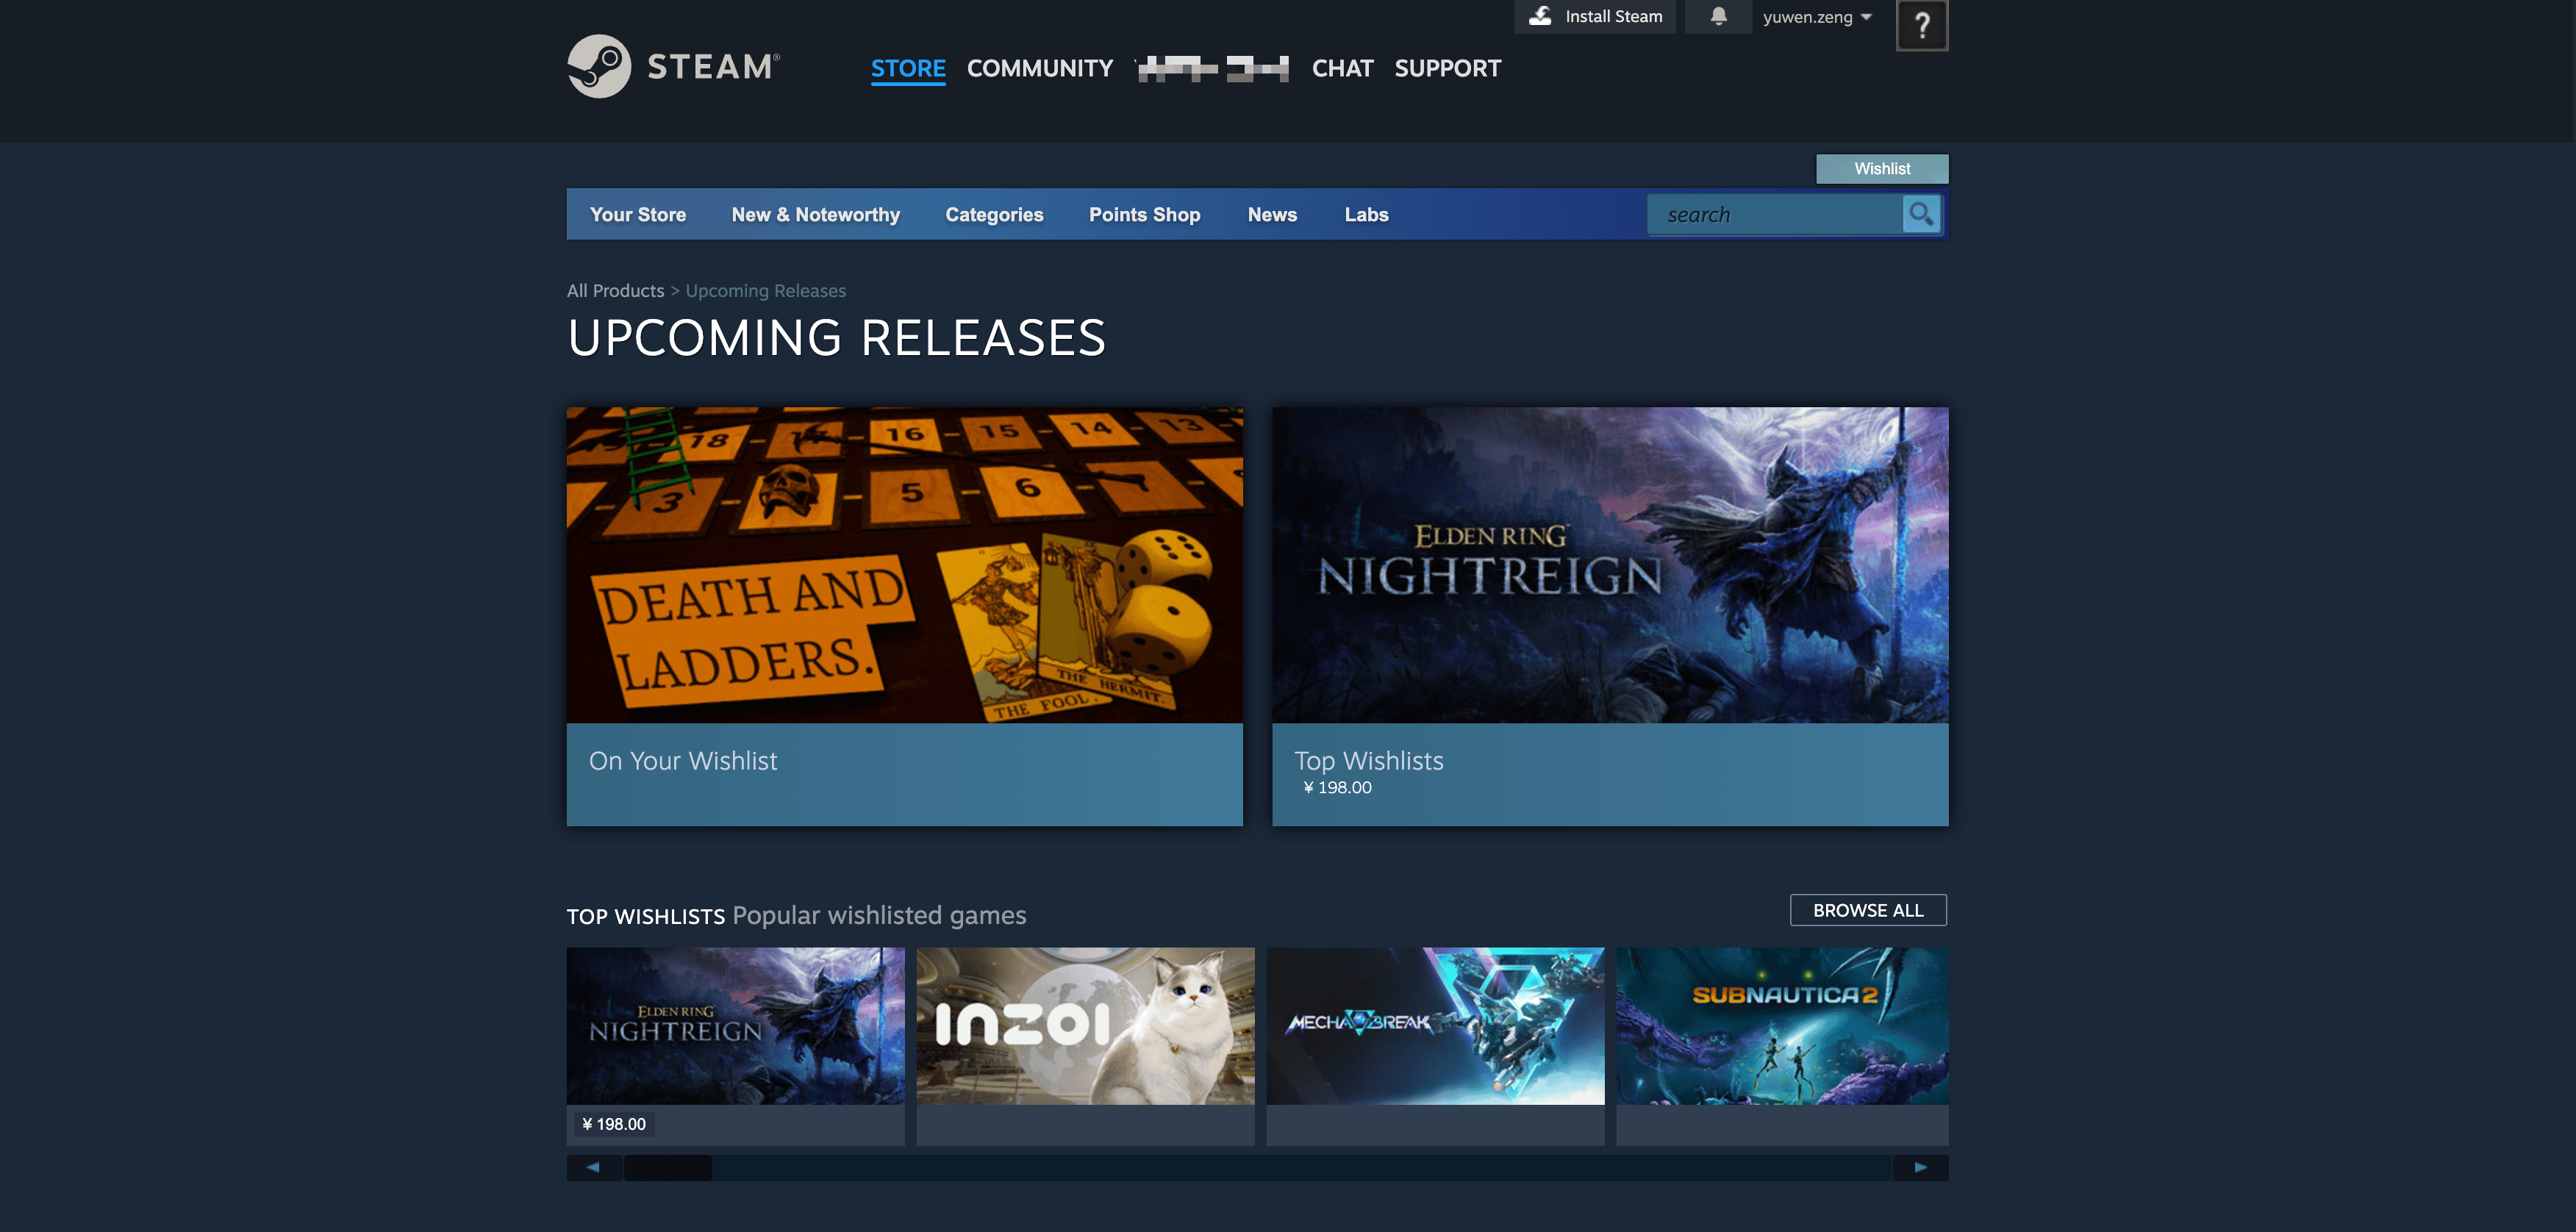Follow the All Products breadcrumb link
Viewport: 2576px width, 1232px height.
(x=615, y=290)
